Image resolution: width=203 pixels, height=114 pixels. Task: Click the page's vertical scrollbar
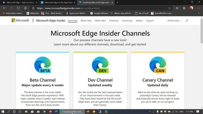tap(202, 31)
